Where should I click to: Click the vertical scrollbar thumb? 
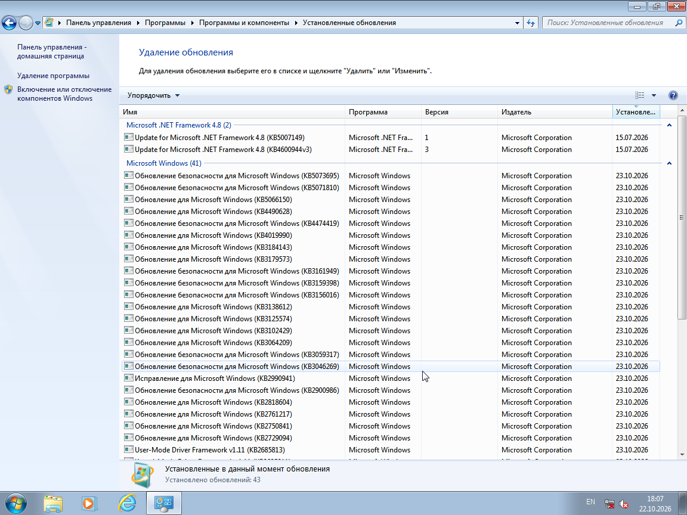(682, 217)
